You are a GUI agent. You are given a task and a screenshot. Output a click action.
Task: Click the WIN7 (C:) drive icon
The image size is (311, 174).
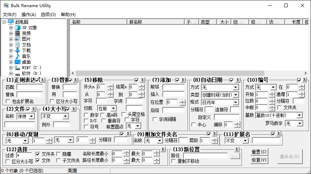tap(18, 68)
